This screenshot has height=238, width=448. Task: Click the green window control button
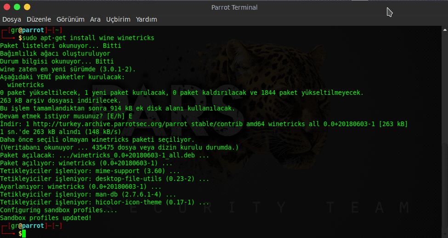17,7
